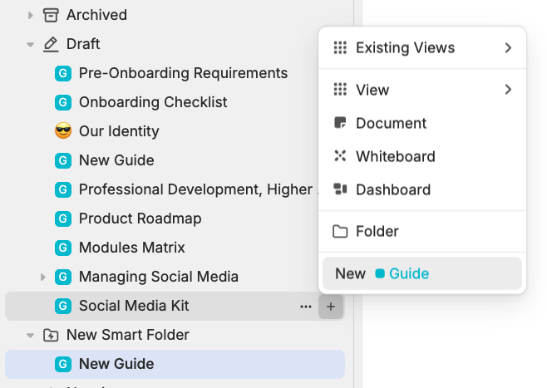This screenshot has height=388, width=547.
Task: Click the Draft pencil icon
Action: 51,44
